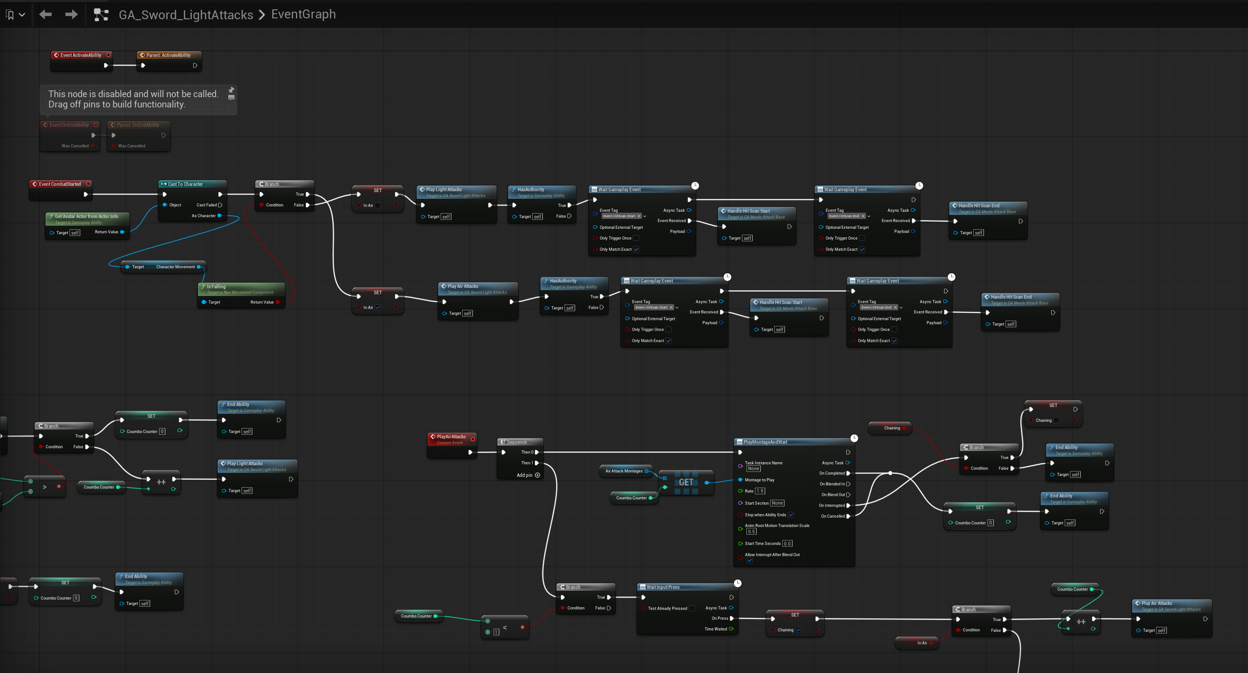Click the Add pin plus icon on Sequence
The width and height of the screenshot is (1248, 673).
(537, 475)
